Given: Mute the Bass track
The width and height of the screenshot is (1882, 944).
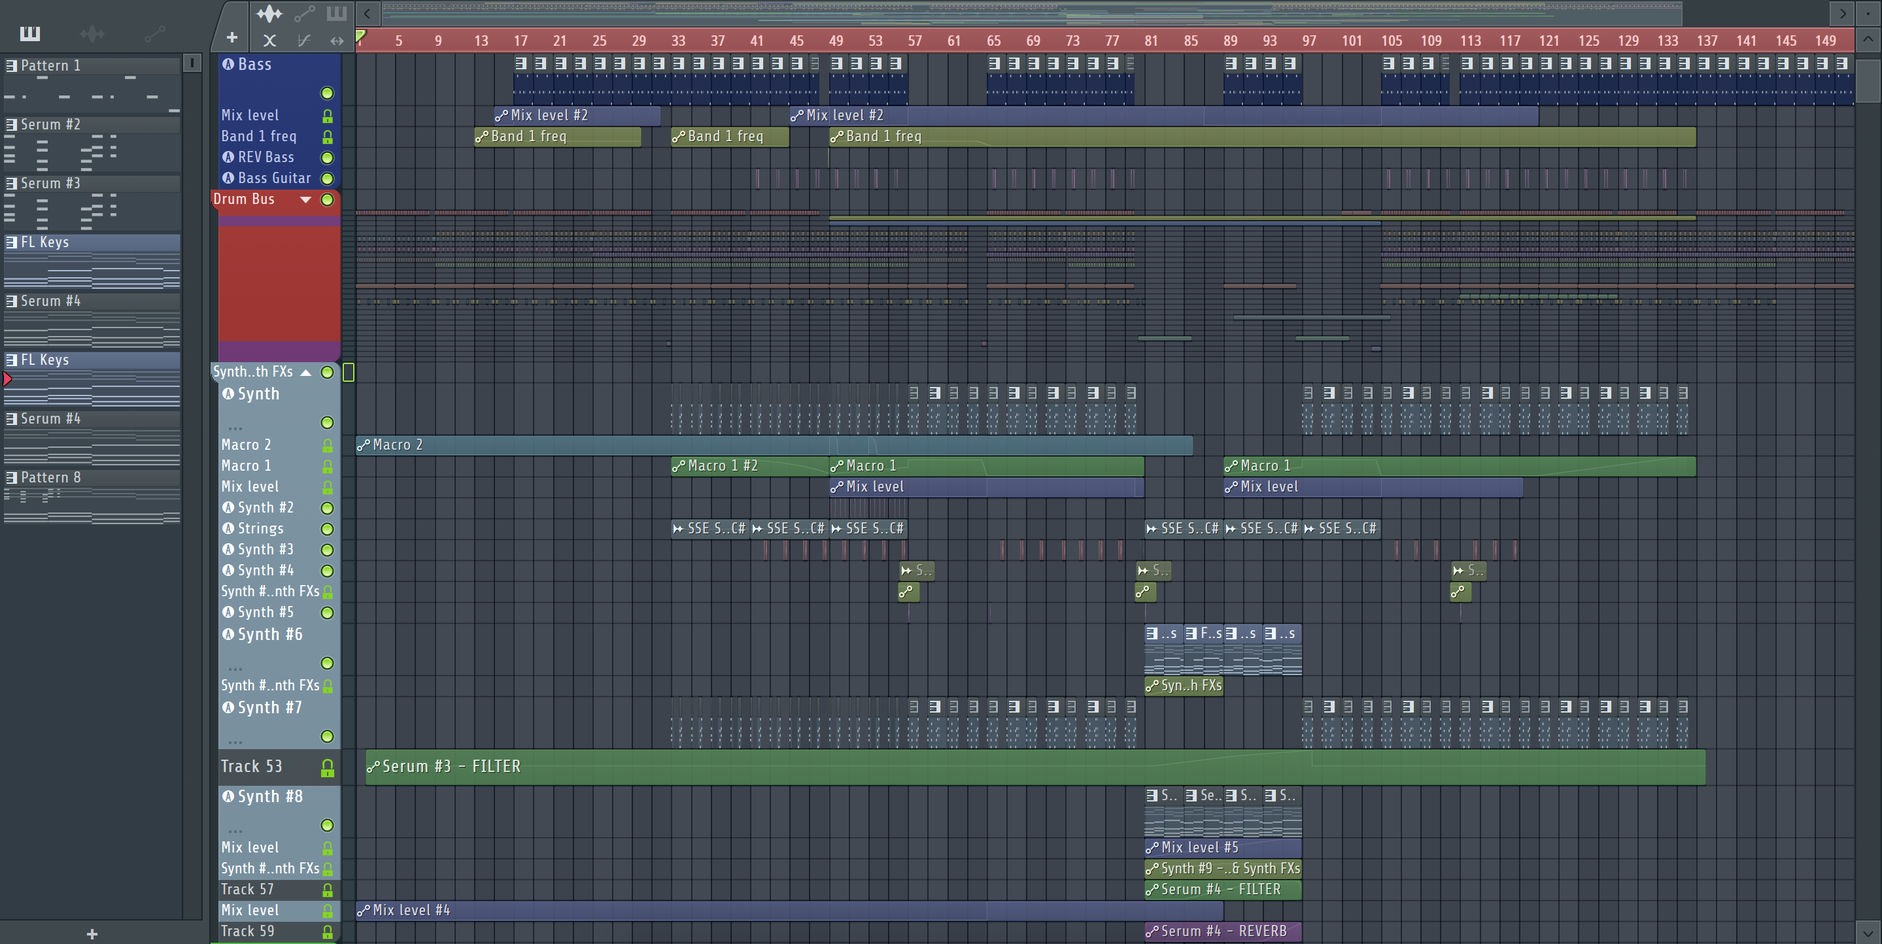Looking at the screenshot, I should [328, 93].
